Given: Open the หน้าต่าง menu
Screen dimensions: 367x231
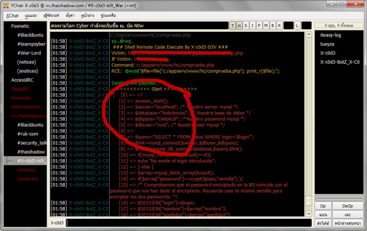Looking at the screenshot, I should (x=87, y=16).
